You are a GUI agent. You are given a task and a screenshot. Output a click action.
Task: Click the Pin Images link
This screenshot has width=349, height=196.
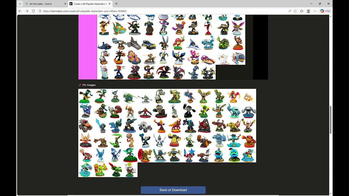tap(89, 85)
